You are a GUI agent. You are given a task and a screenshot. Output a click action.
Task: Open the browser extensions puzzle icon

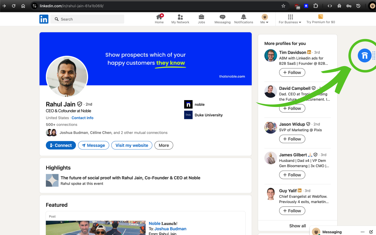[x=316, y=6]
